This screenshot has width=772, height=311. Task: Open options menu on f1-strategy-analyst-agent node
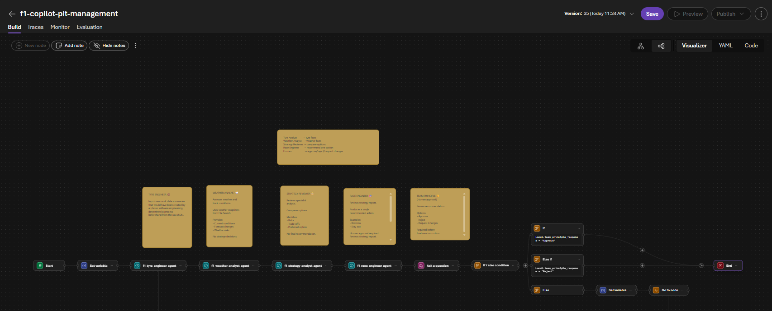(x=326, y=265)
